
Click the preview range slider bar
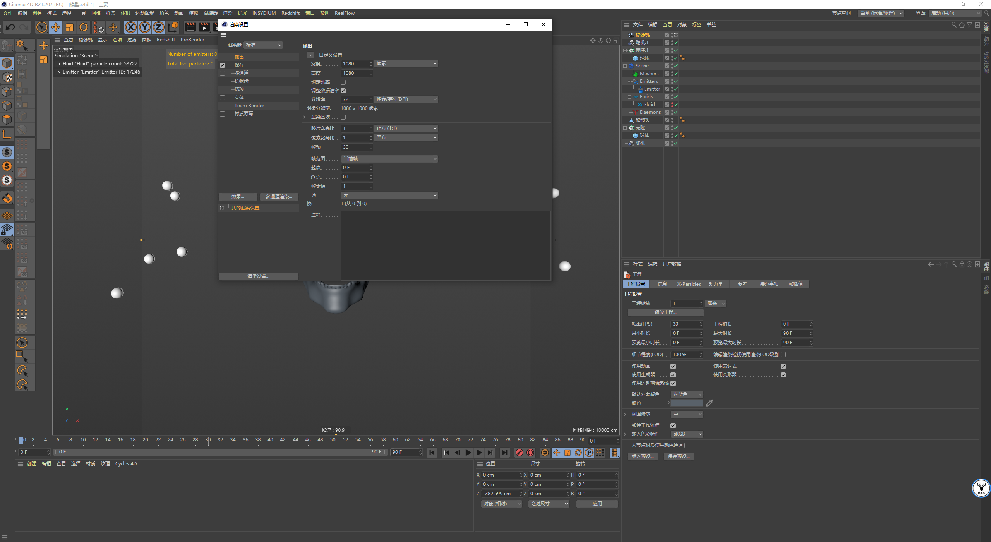(221, 453)
